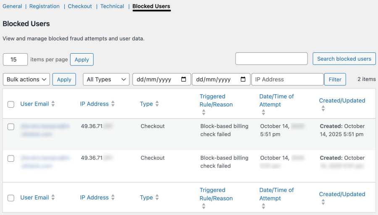The image size is (378, 215).
Task: Click the items per page number field
Action: click(x=15, y=60)
